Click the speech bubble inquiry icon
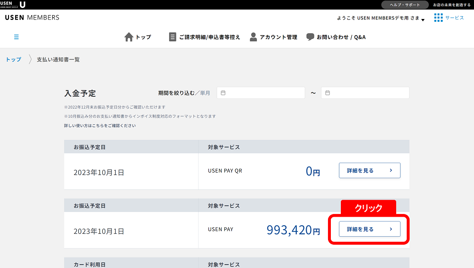 310,37
